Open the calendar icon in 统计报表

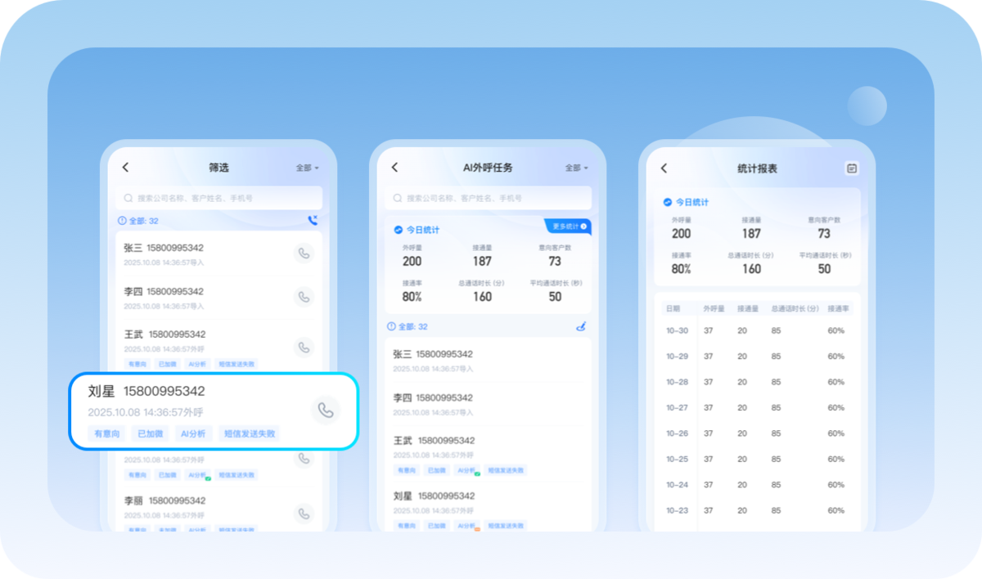852,168
